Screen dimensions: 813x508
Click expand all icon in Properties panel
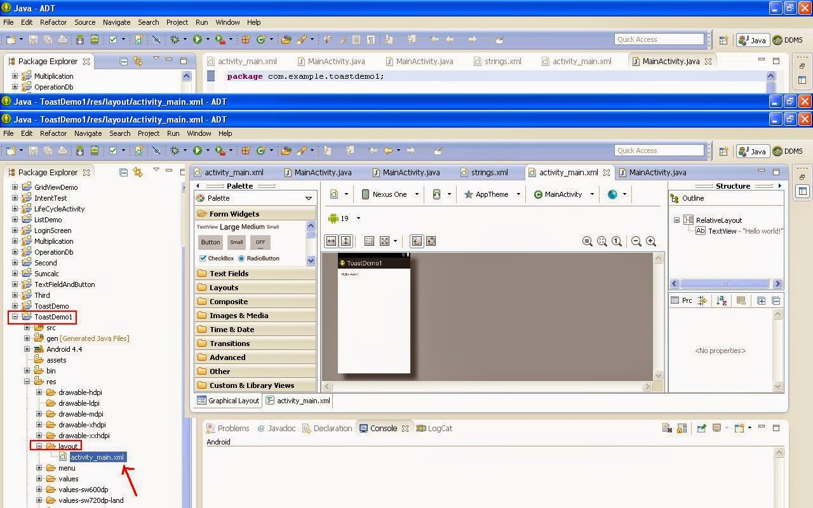click(761, 301)
